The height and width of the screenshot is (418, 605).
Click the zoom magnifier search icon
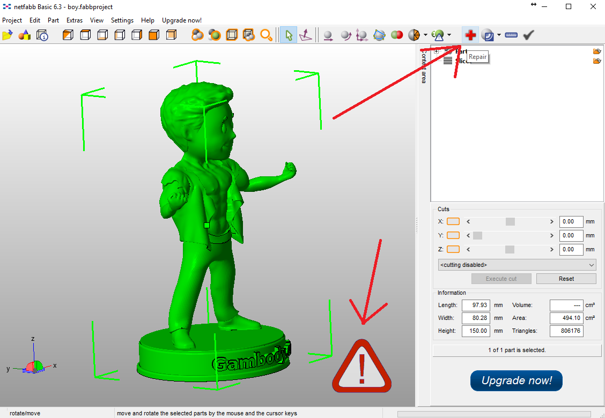point(266,35)
